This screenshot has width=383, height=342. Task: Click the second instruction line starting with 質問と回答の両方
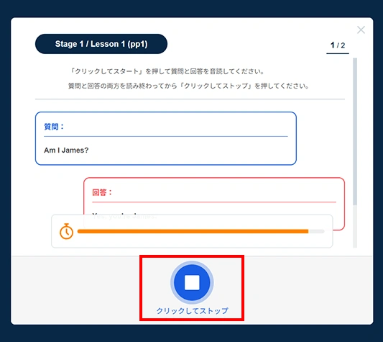(x=188, y=86)
